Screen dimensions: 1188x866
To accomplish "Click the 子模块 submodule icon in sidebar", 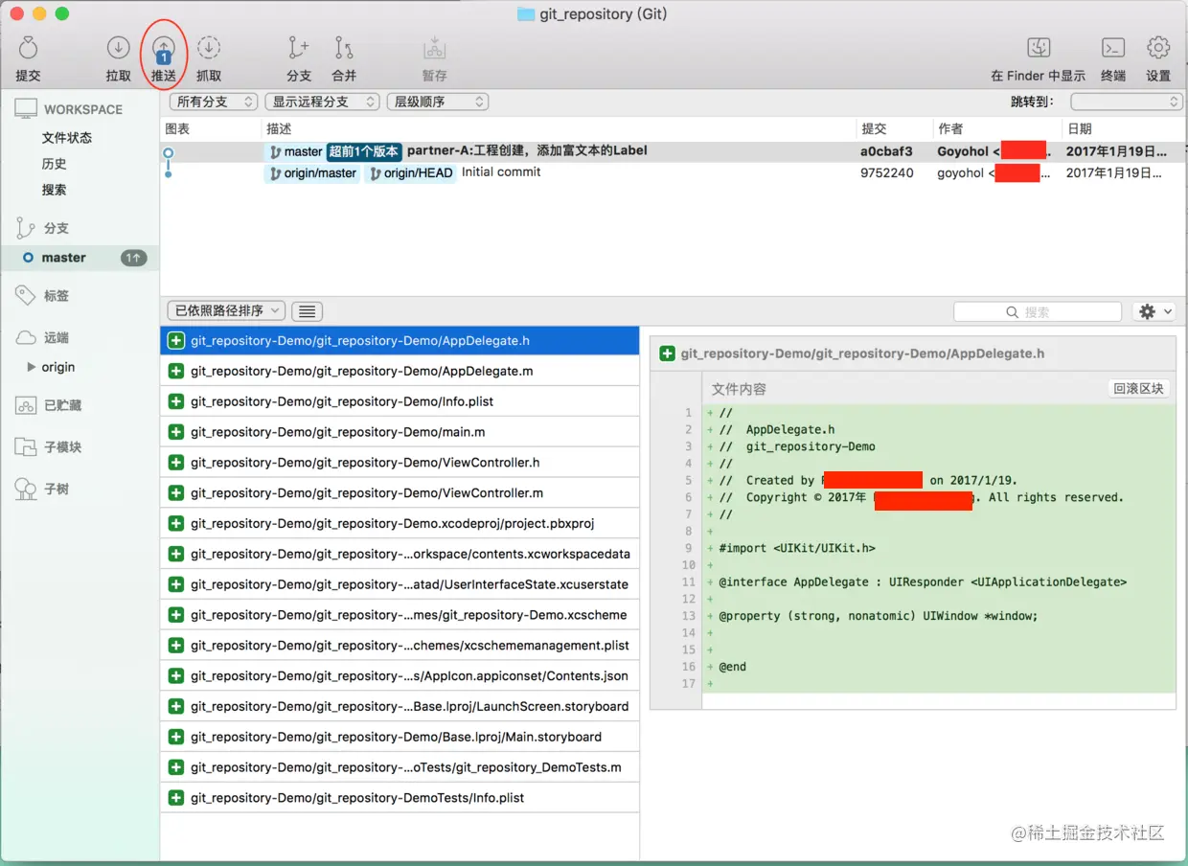I will [26, 447].
